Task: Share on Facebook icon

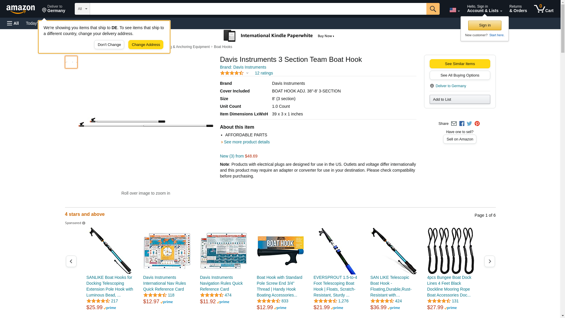Action: (462, 124)
